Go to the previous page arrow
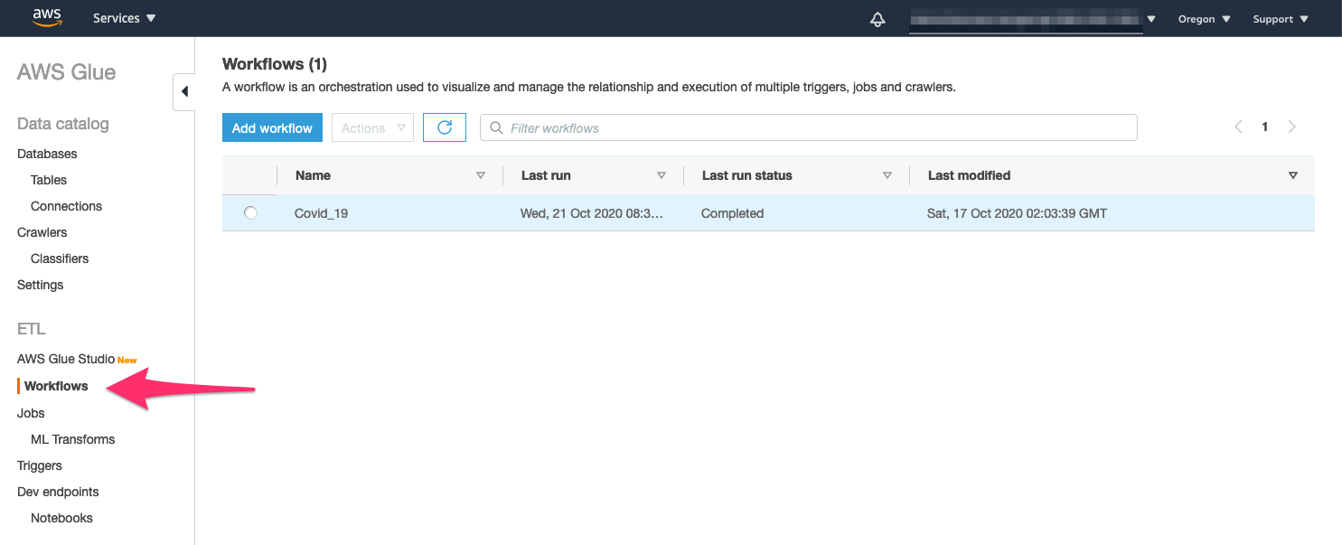This screenshot has width=1342, height=545. (1238, 127)
